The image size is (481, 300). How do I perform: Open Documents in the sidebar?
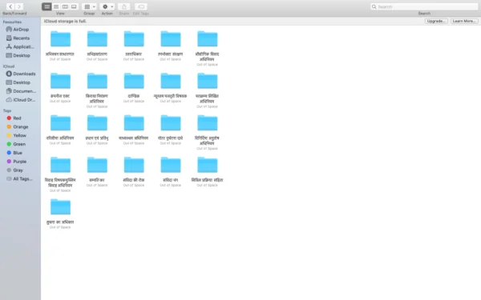[20, 91]
